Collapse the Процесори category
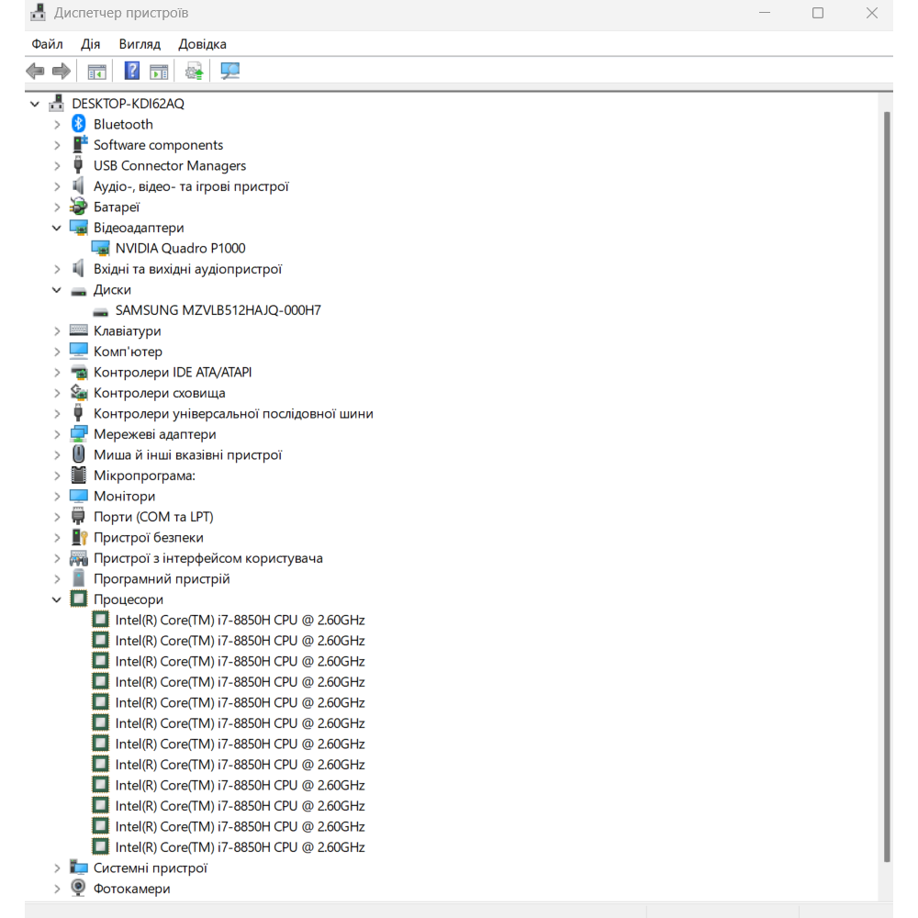The height and width of the screenshot is (918, 918). click(x=57, y=599)
